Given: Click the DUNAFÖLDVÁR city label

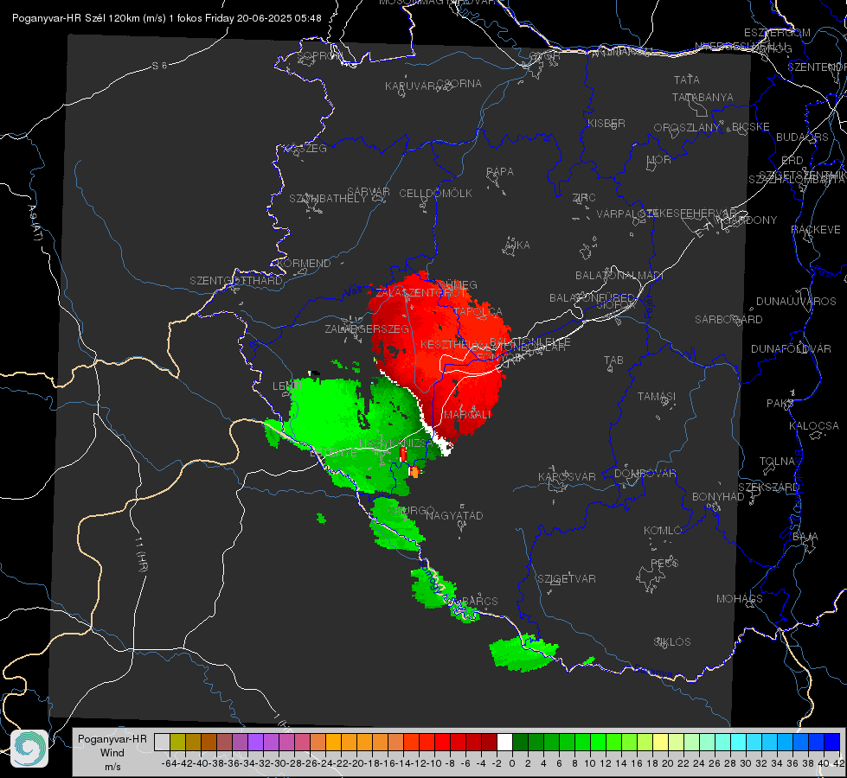Looking at the screenshot, I should [791, 348].
